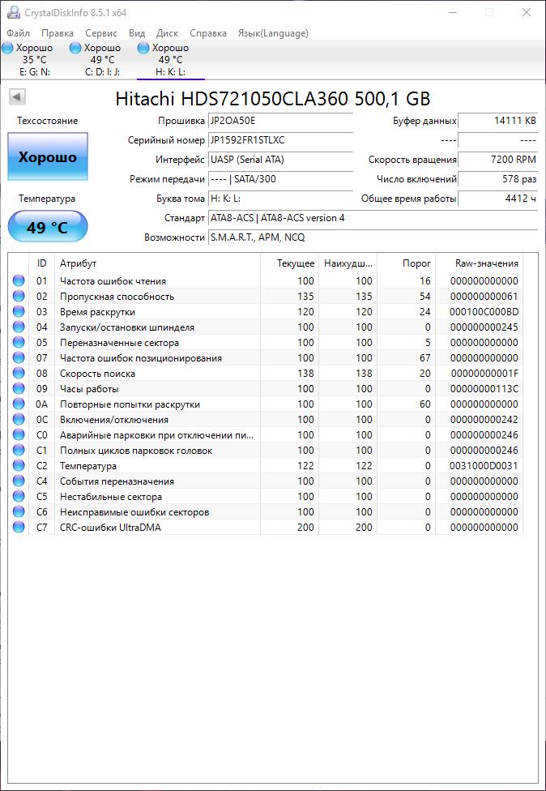Click status orb for События переназначения row
This screenshot has height=791, width=546.
click(19, 481)
